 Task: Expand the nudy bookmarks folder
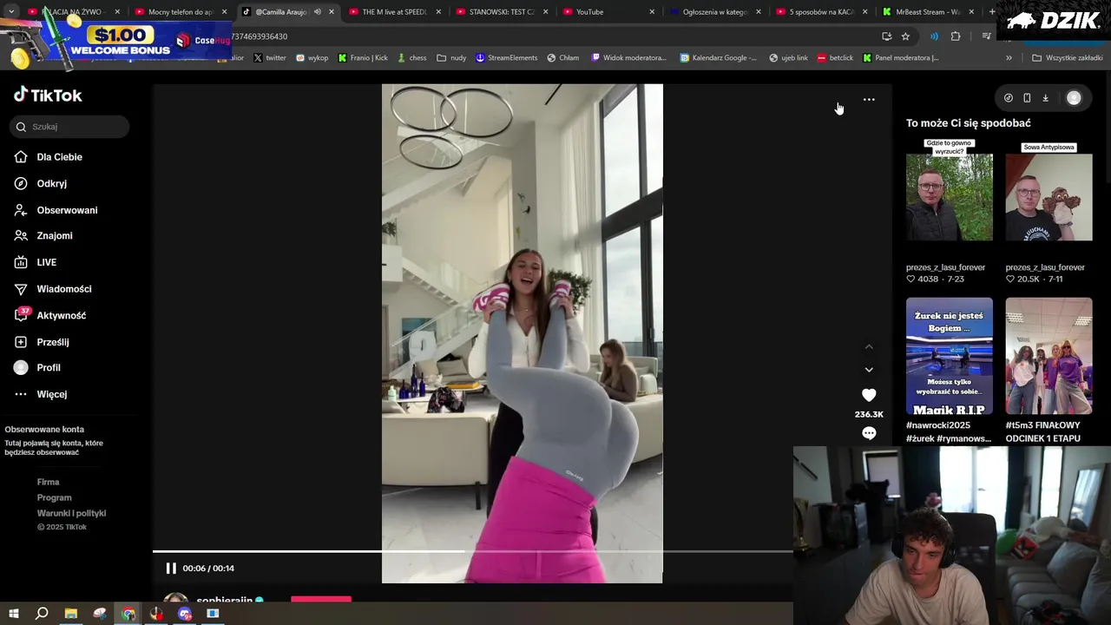pos(451,58)
